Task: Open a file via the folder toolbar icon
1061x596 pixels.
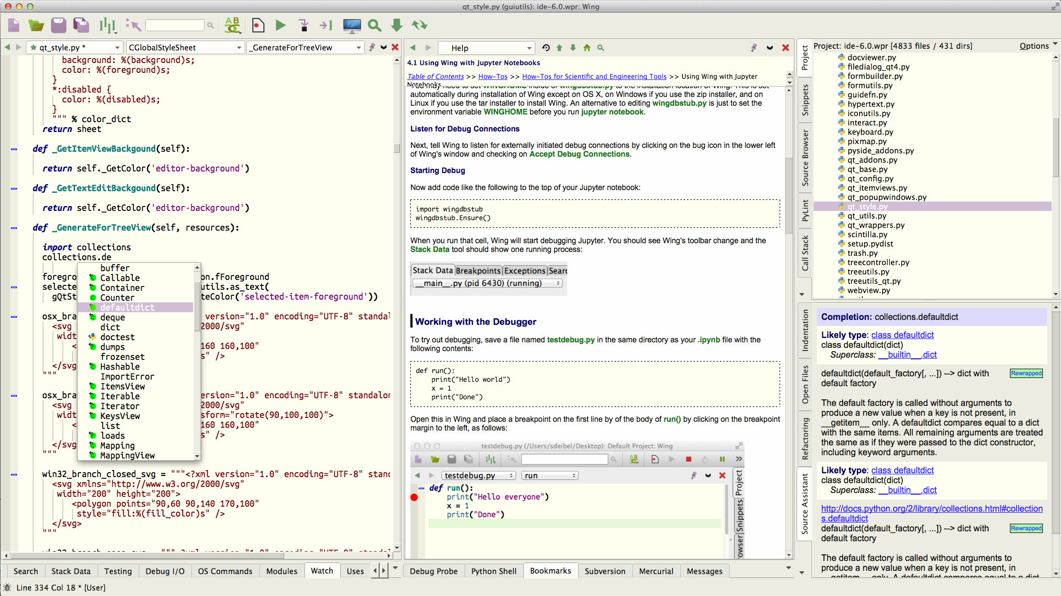Action: click(36, 25)
